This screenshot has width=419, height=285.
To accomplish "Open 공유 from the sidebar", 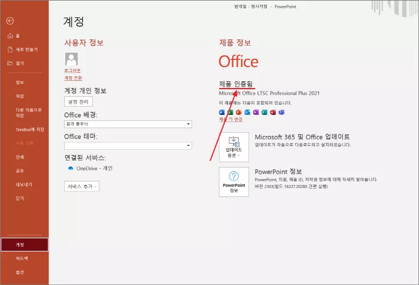I will (x=20, y=171).
